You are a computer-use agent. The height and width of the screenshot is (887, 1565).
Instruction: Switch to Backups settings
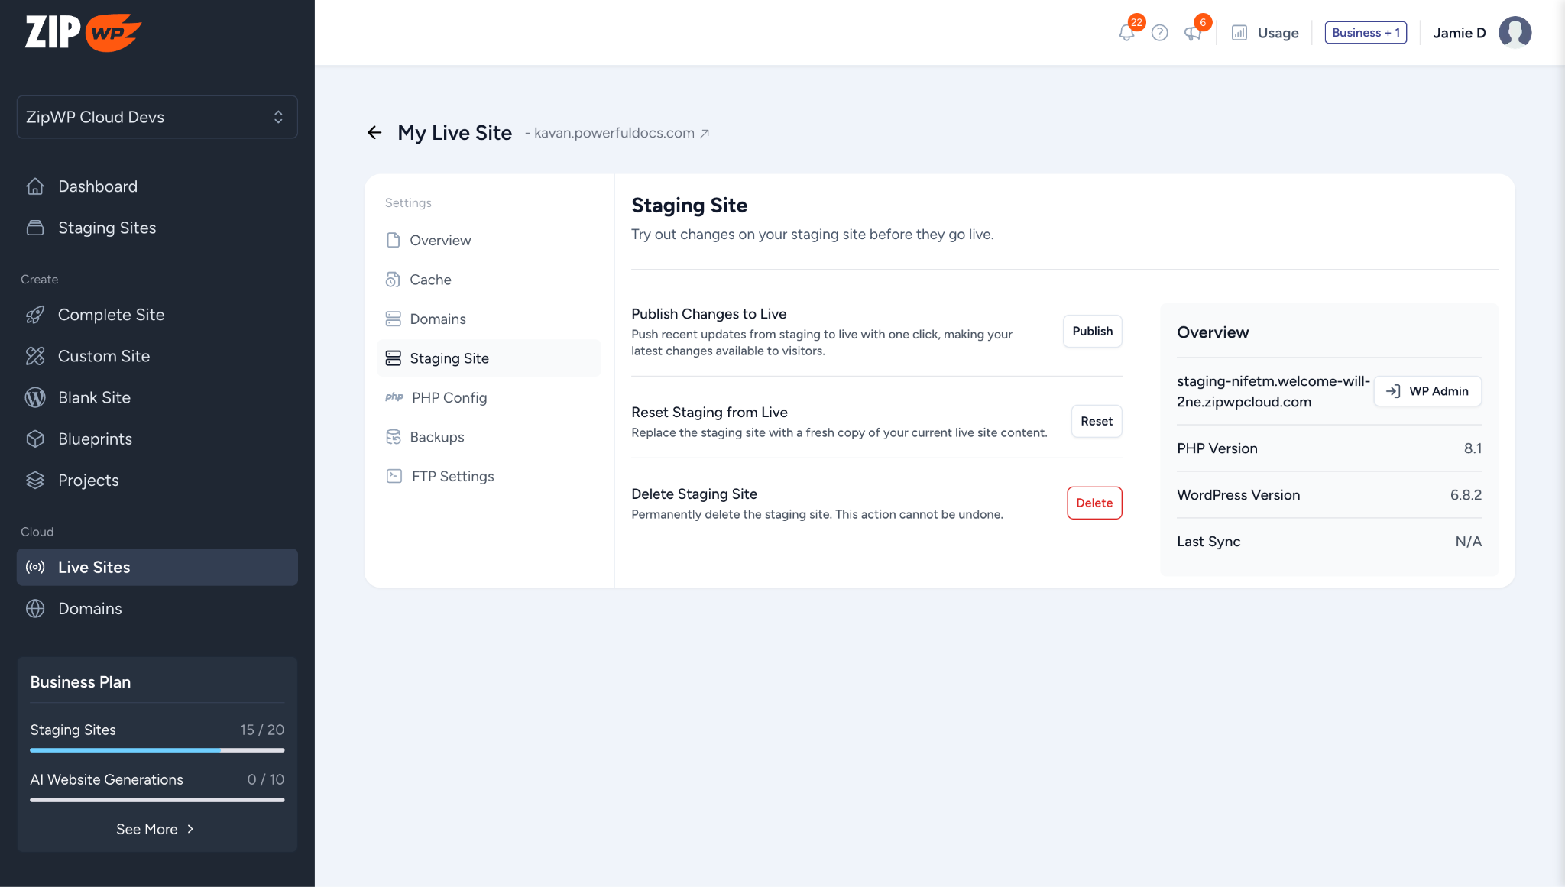(x=436, y=437)
